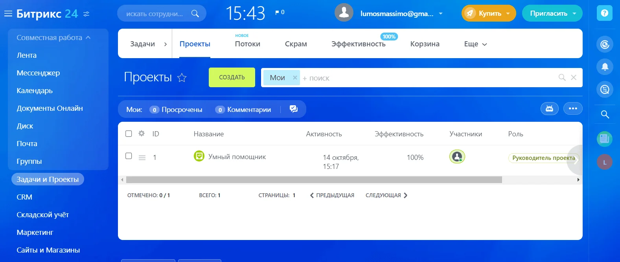Open the robot automation button
620x262 pixels.
(x=550, y=108)
